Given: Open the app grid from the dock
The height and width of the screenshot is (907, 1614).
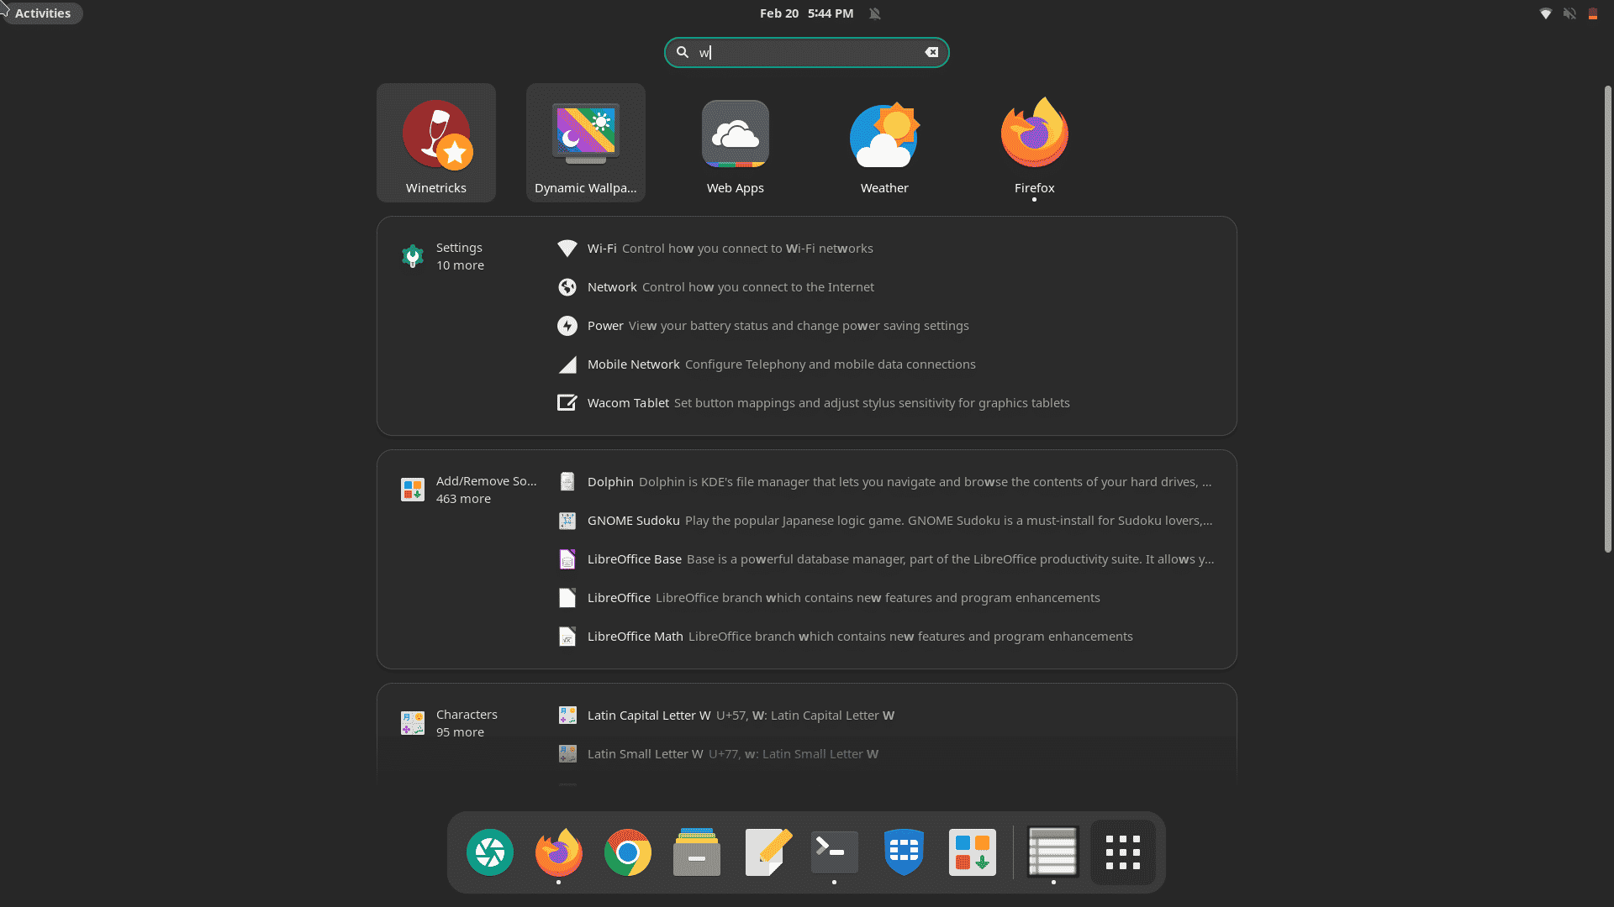Looking at the screenshot, I should pos(1123,852).
